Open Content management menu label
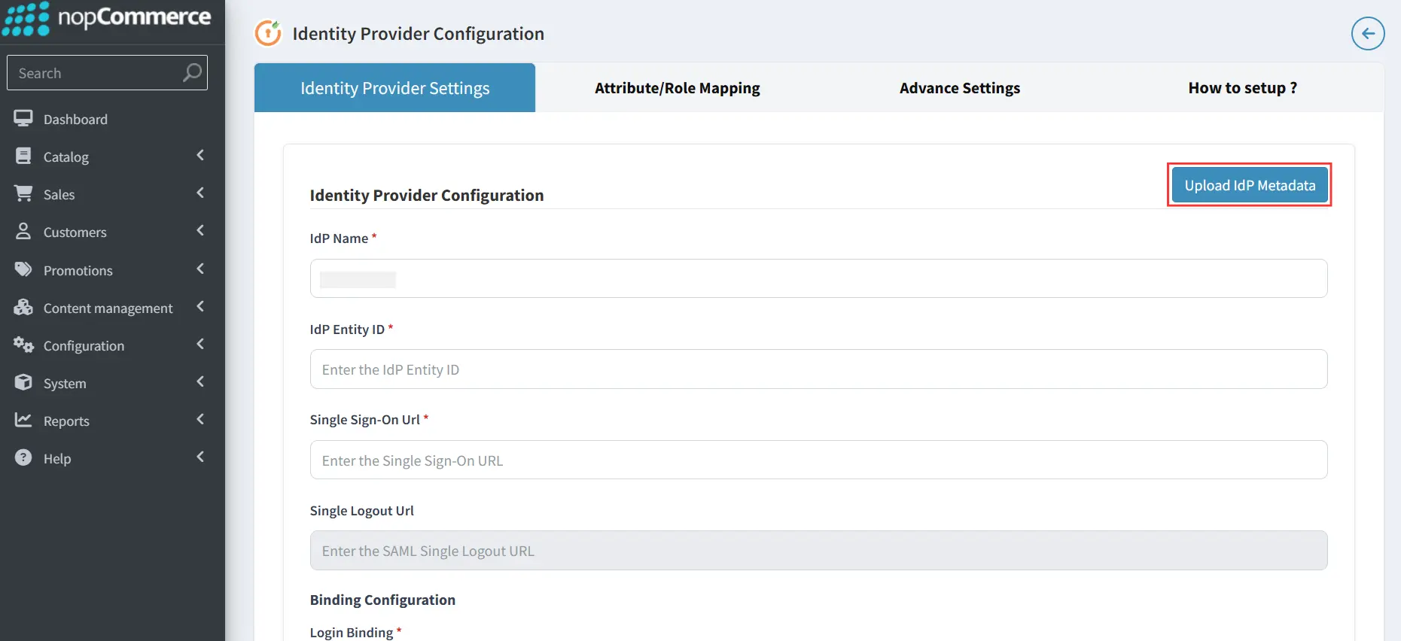Viewport: 1401px width, 641px height. (x=108, y=308)
